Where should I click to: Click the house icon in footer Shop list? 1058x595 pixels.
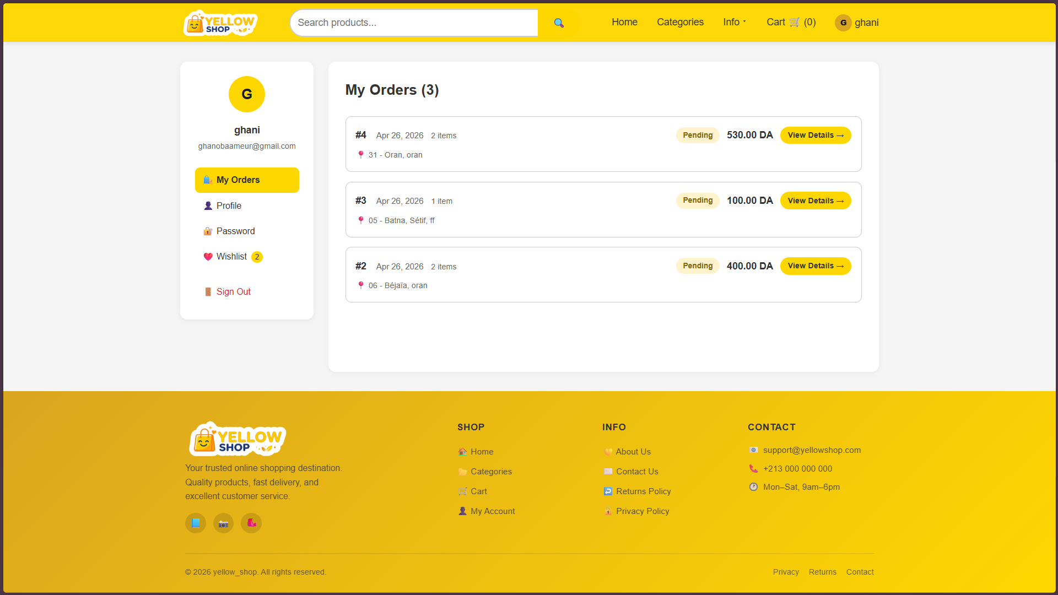tap(462, 452)
